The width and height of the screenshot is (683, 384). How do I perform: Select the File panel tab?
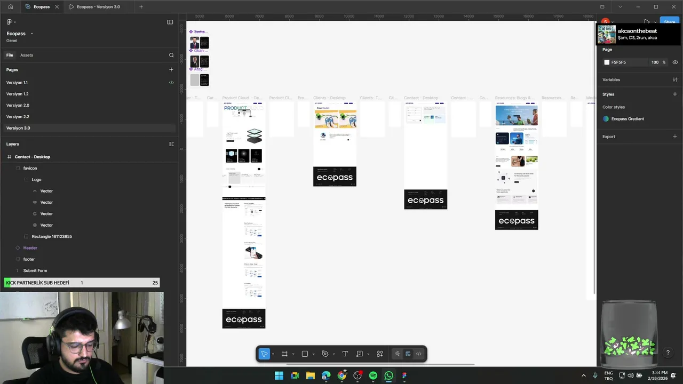click(10, 55)
